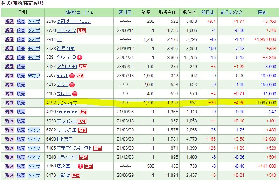Click 現買 for enish row
This screenshot has width=279, height=180.
tap(9, 76)
